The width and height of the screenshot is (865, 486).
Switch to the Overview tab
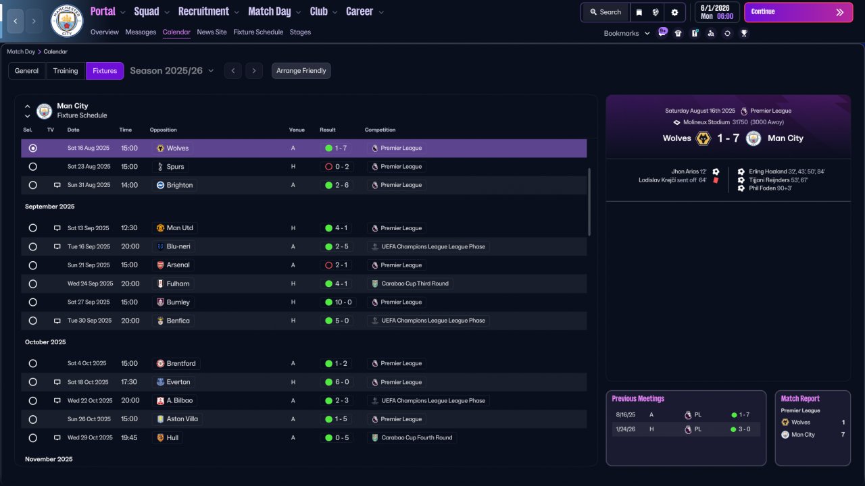(104, 32)
